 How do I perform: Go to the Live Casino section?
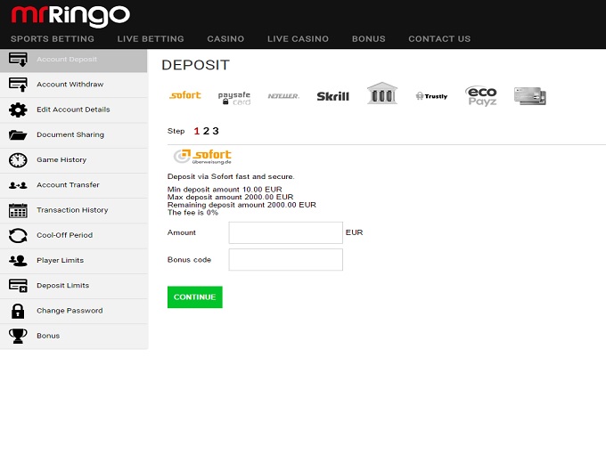298,39
